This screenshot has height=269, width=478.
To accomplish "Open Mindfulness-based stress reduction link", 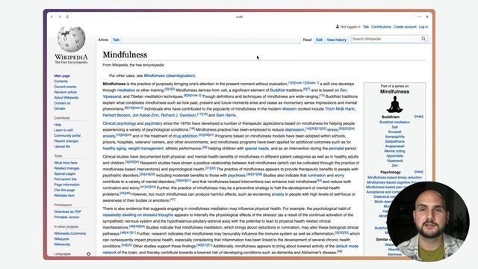I will [394, 178].
